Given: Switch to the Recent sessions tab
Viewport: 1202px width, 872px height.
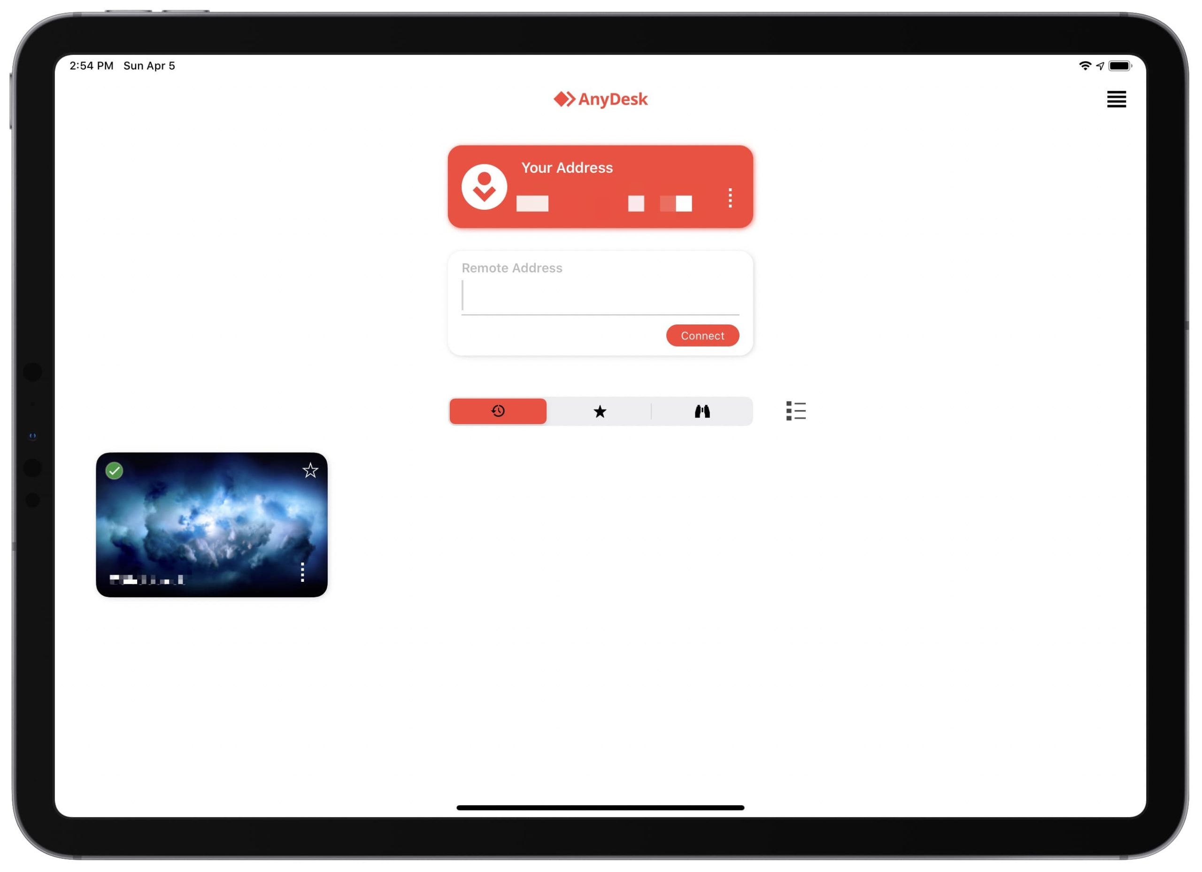Looking at the screenshot, I should [497, 411].
